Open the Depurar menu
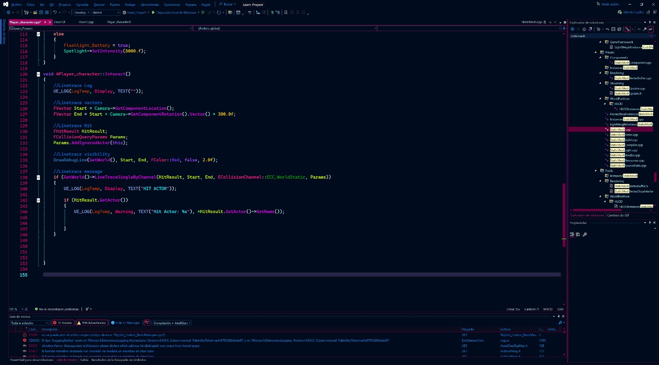 (x=99, y=5)
